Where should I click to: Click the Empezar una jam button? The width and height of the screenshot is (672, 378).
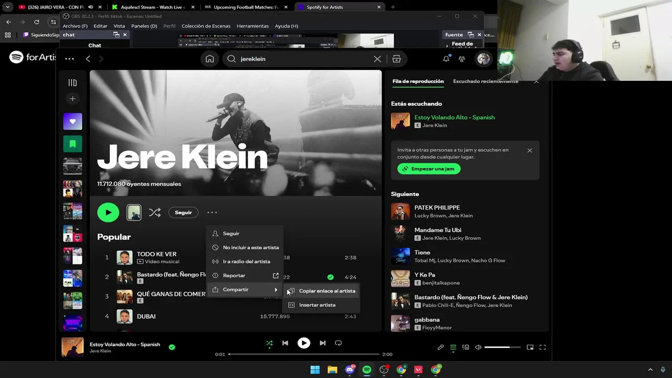click(429, 169)
